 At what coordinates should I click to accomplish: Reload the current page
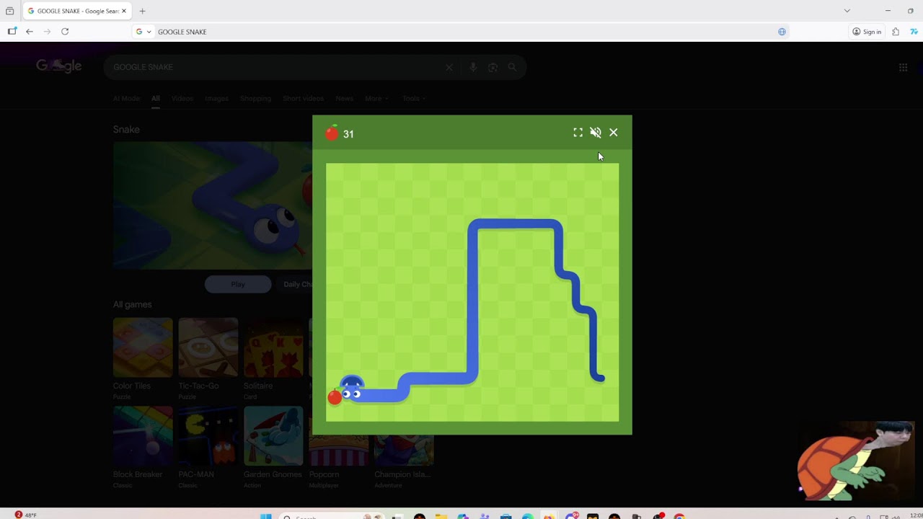pos(65,32)
